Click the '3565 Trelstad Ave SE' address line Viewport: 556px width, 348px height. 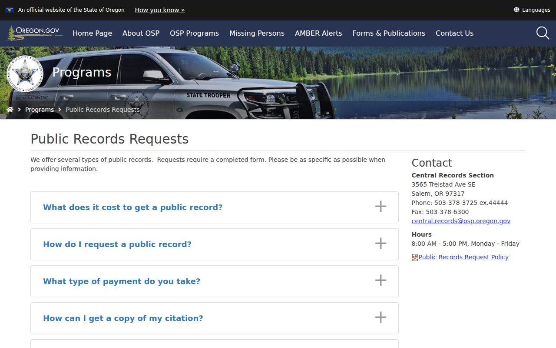[443, 184]
